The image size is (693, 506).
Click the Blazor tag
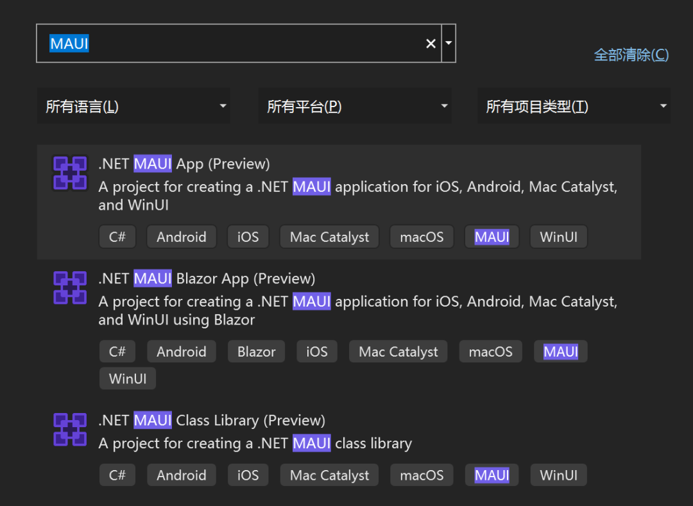click(256, 352)
